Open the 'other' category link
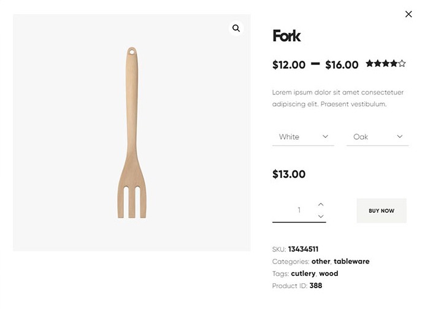This screenshot has width=425, height=309. point(321,261)
